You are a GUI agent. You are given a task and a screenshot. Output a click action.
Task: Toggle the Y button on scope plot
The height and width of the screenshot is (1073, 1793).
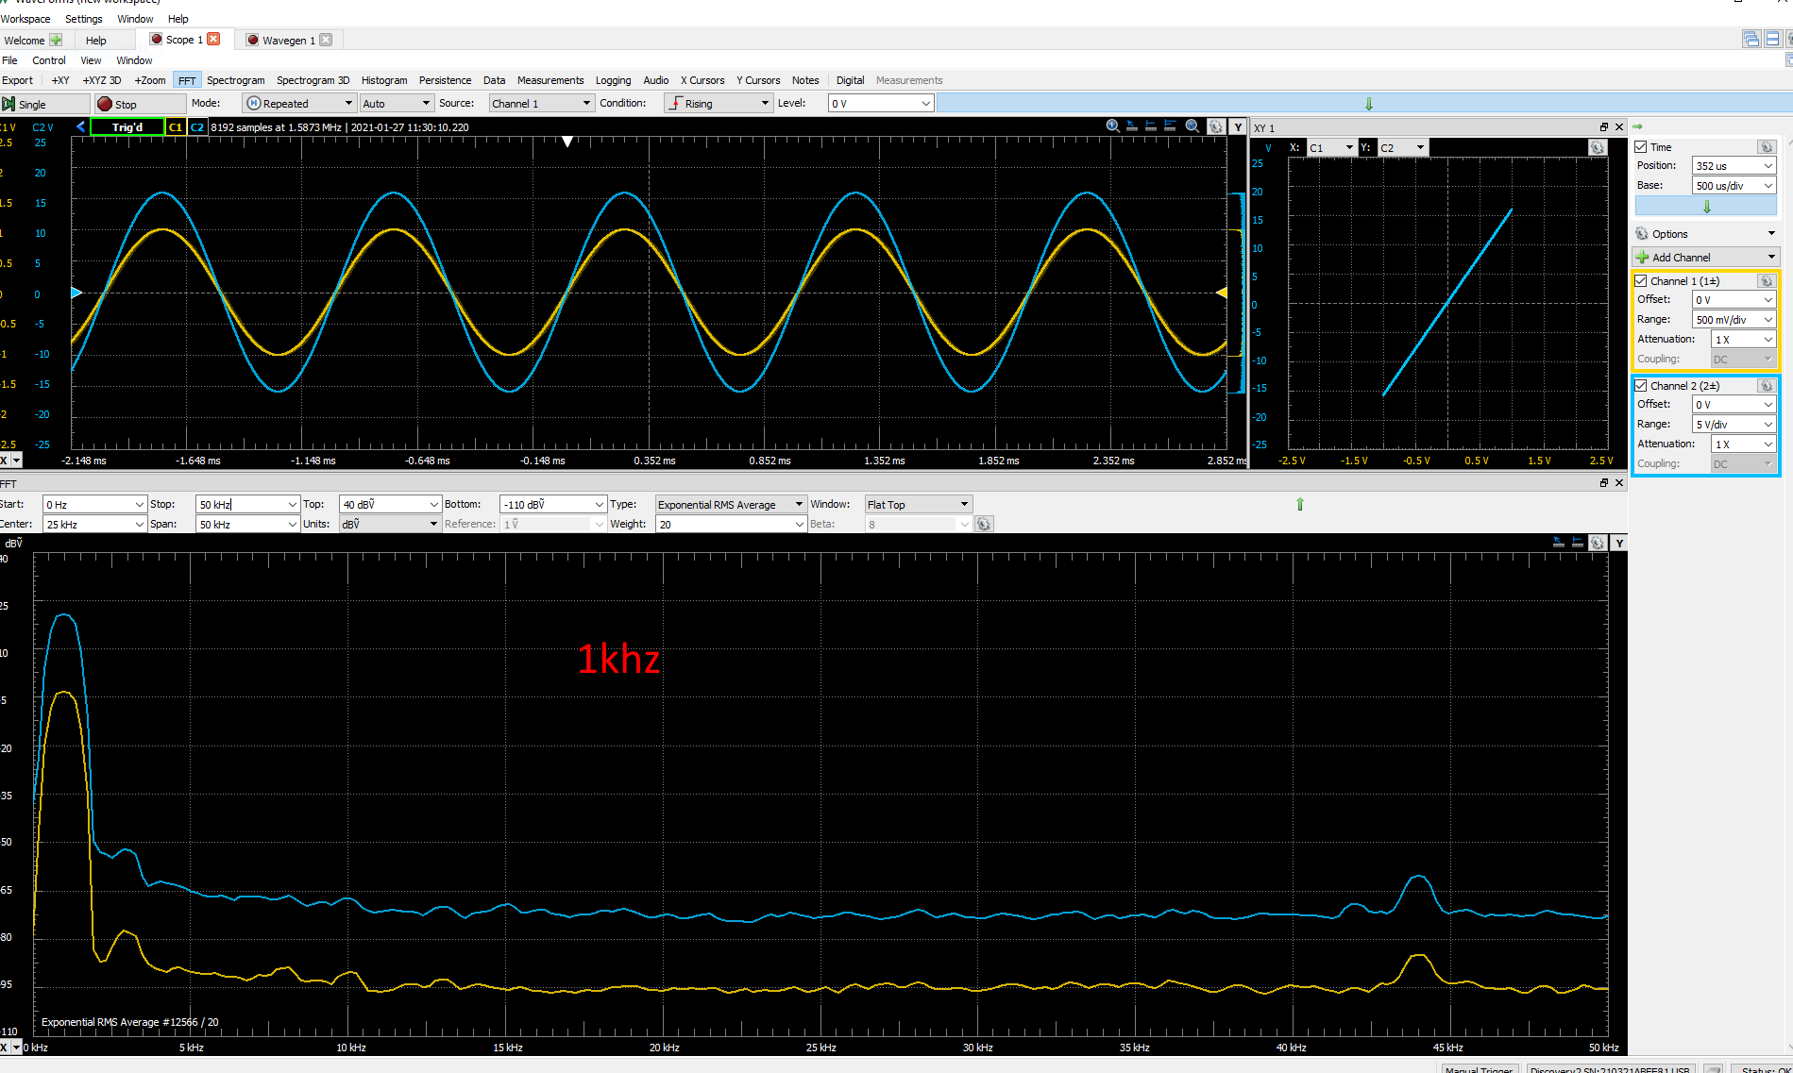click(x=1238, y=126)
